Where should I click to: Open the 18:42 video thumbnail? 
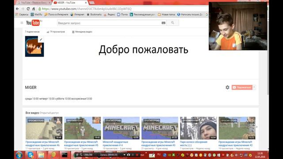coord(83,128)
